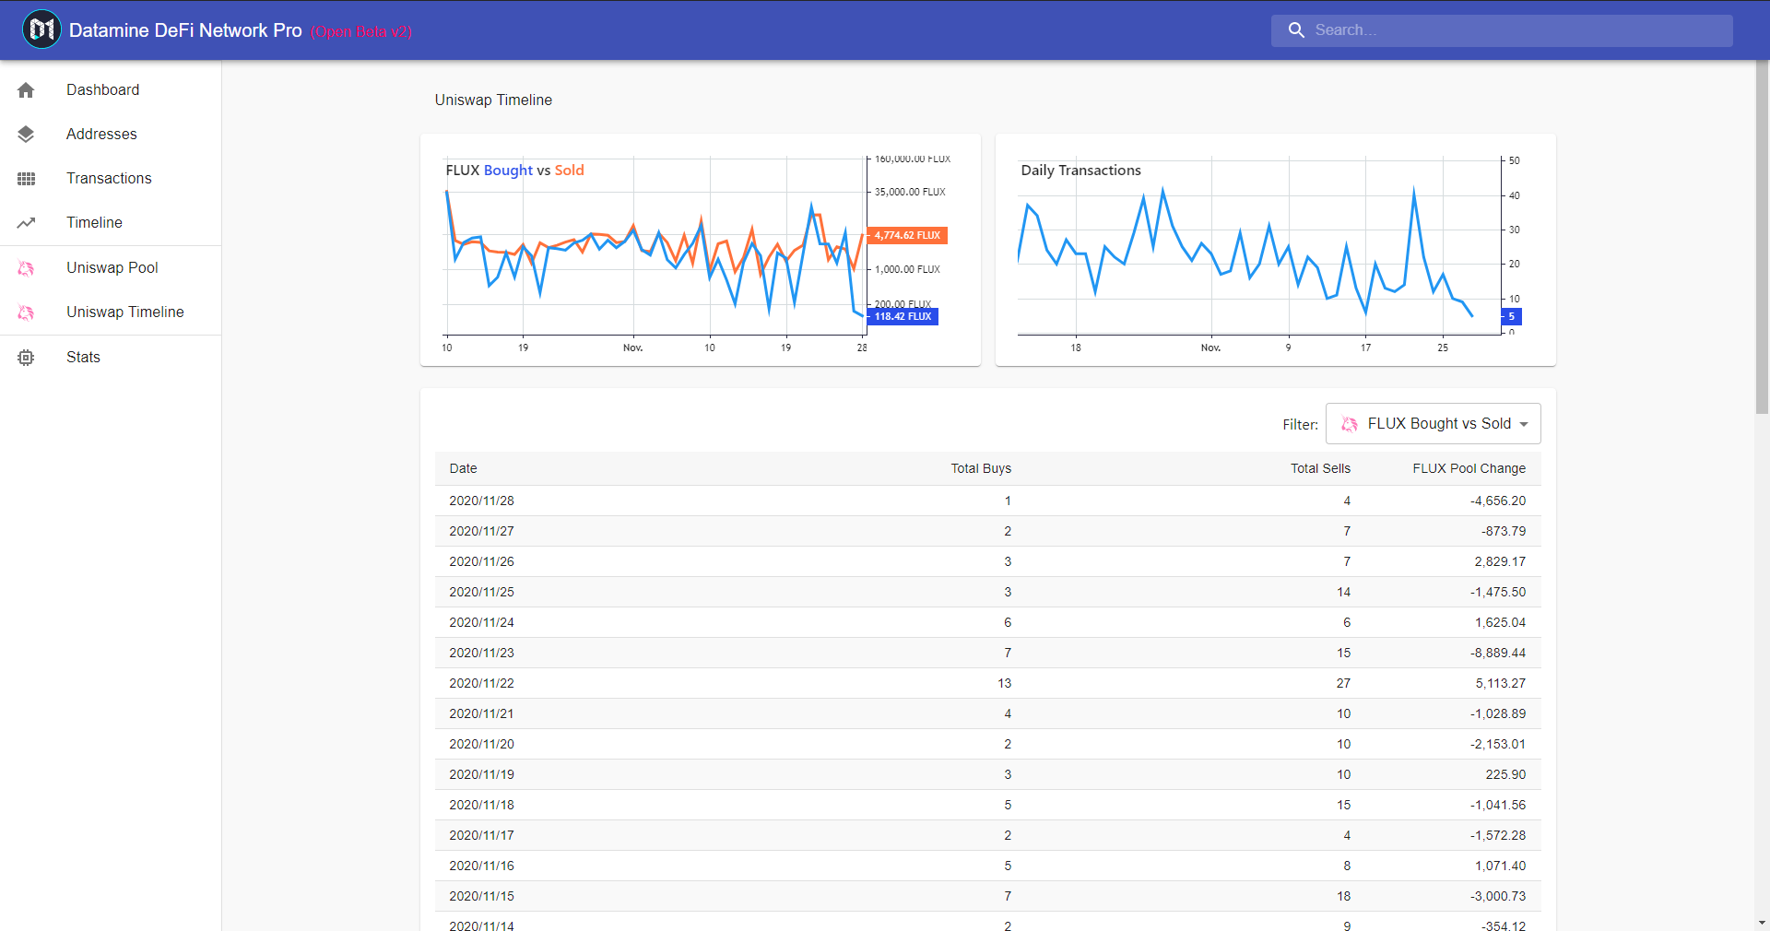Click the Daily Transactions chart title
Viewport: 1770px width, 931px height.
coord(1080,171)
